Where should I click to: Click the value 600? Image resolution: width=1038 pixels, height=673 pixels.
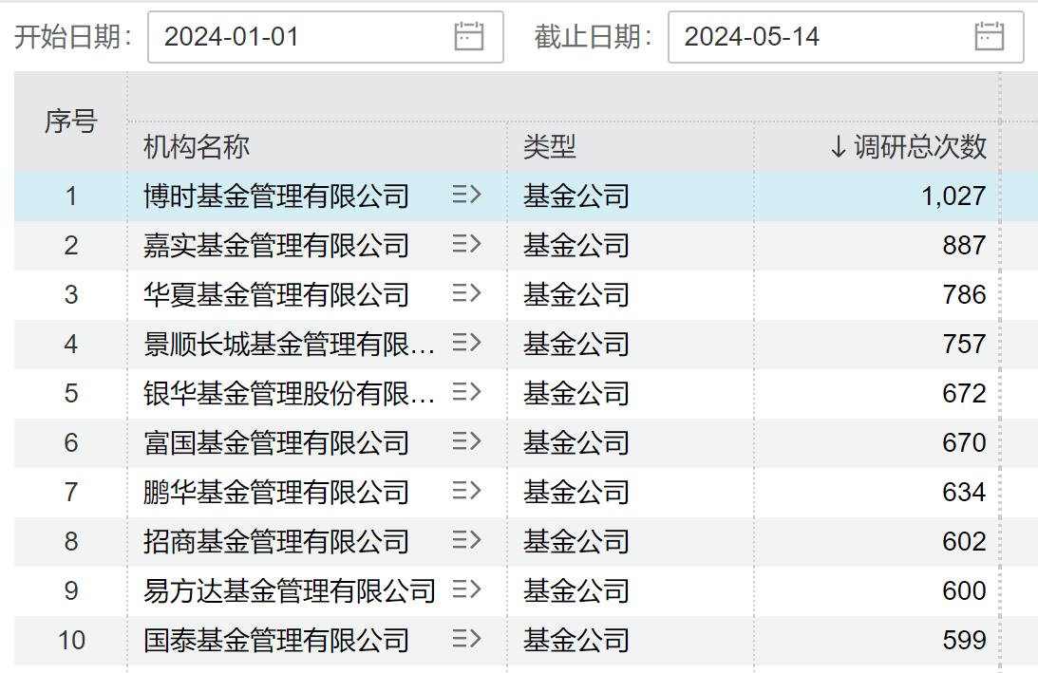click(965, 591)
